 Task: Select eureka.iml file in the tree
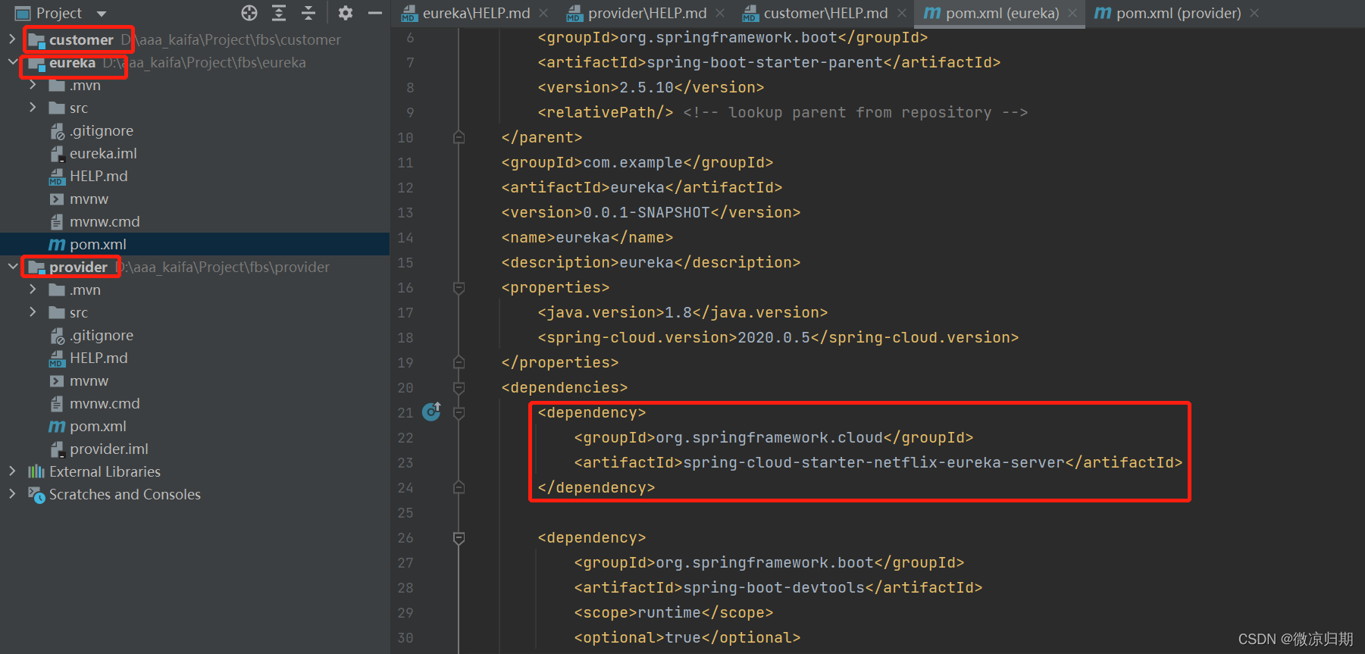pyautogui.click(x=103, y=153)
